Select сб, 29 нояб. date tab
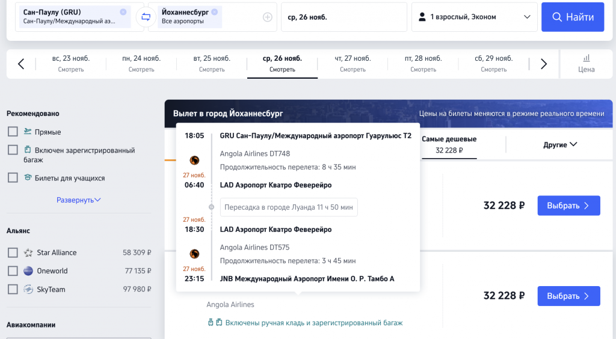 click(x=494, y=64)
